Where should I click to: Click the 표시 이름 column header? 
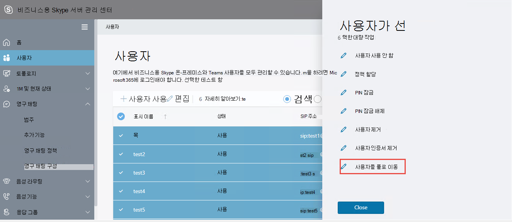(143, 116)
